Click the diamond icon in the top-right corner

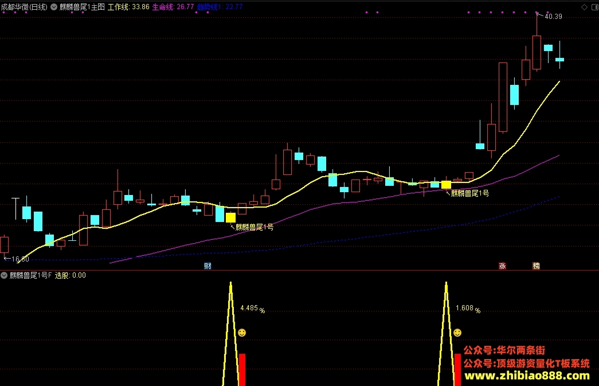584,7
